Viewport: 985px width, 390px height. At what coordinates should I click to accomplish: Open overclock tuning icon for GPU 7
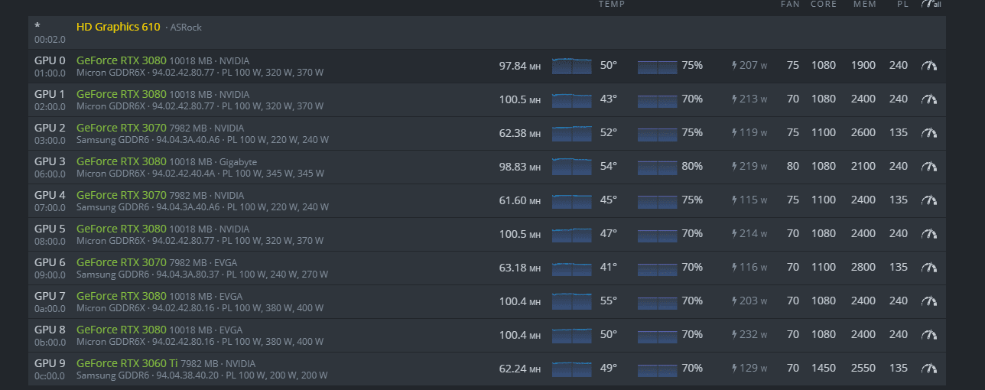[929, 301]
